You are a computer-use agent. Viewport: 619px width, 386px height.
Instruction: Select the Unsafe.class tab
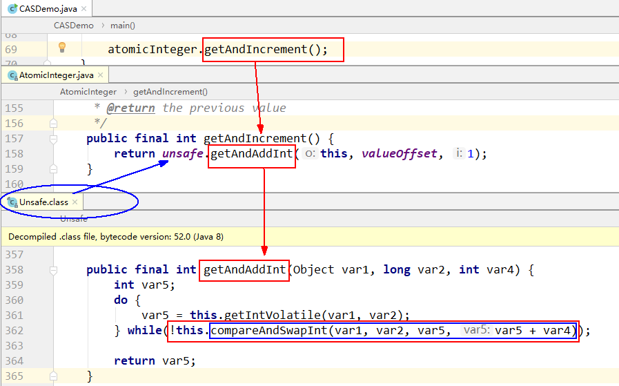43,202
